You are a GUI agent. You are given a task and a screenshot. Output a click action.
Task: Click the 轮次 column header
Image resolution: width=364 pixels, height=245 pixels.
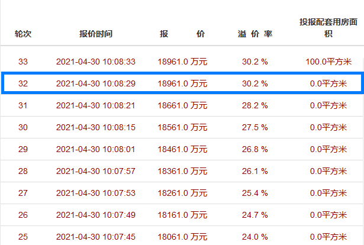pyautogui.click(x=23, y=34)
